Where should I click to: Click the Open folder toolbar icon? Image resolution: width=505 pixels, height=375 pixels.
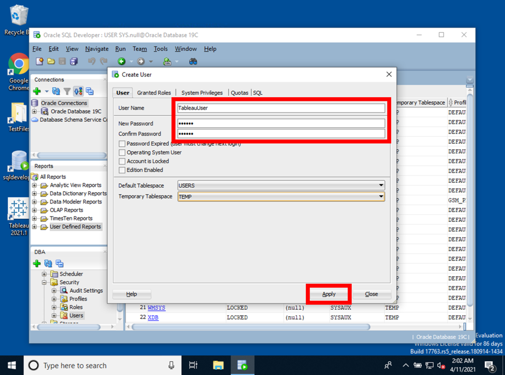click(x=51, y=61)
